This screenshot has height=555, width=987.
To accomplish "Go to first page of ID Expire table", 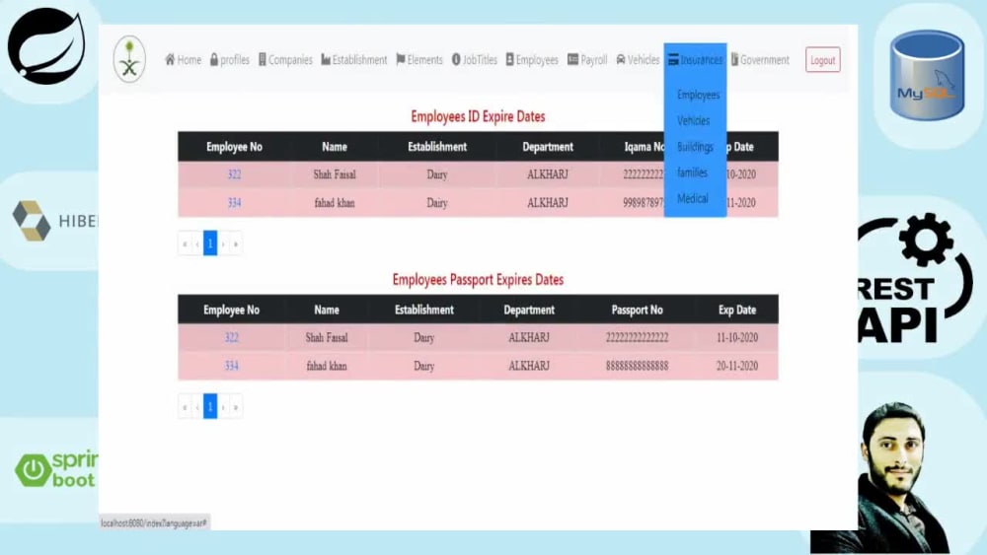I will pyautogui.click(x=185, y=243).
